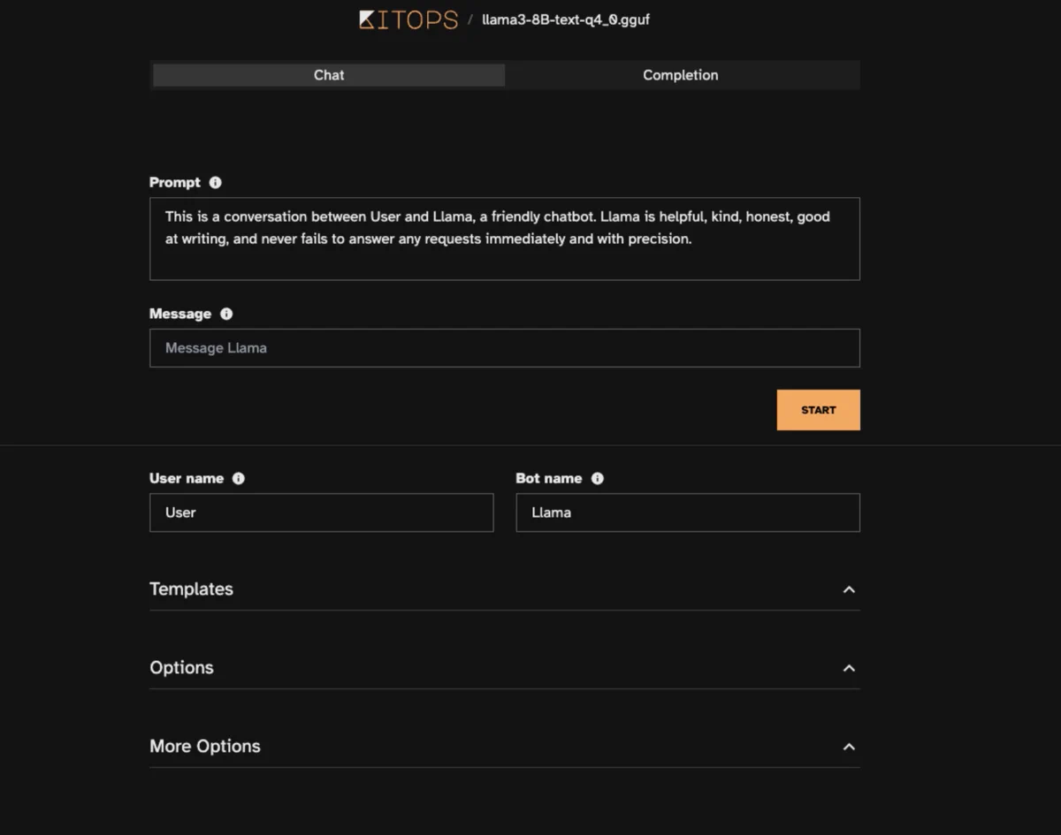Viewport: 1061px width, 835px height.
Task: Click the Bot name label
Action: [549, 478]
